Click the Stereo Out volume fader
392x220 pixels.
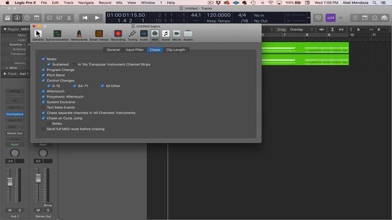click(38, 178)
